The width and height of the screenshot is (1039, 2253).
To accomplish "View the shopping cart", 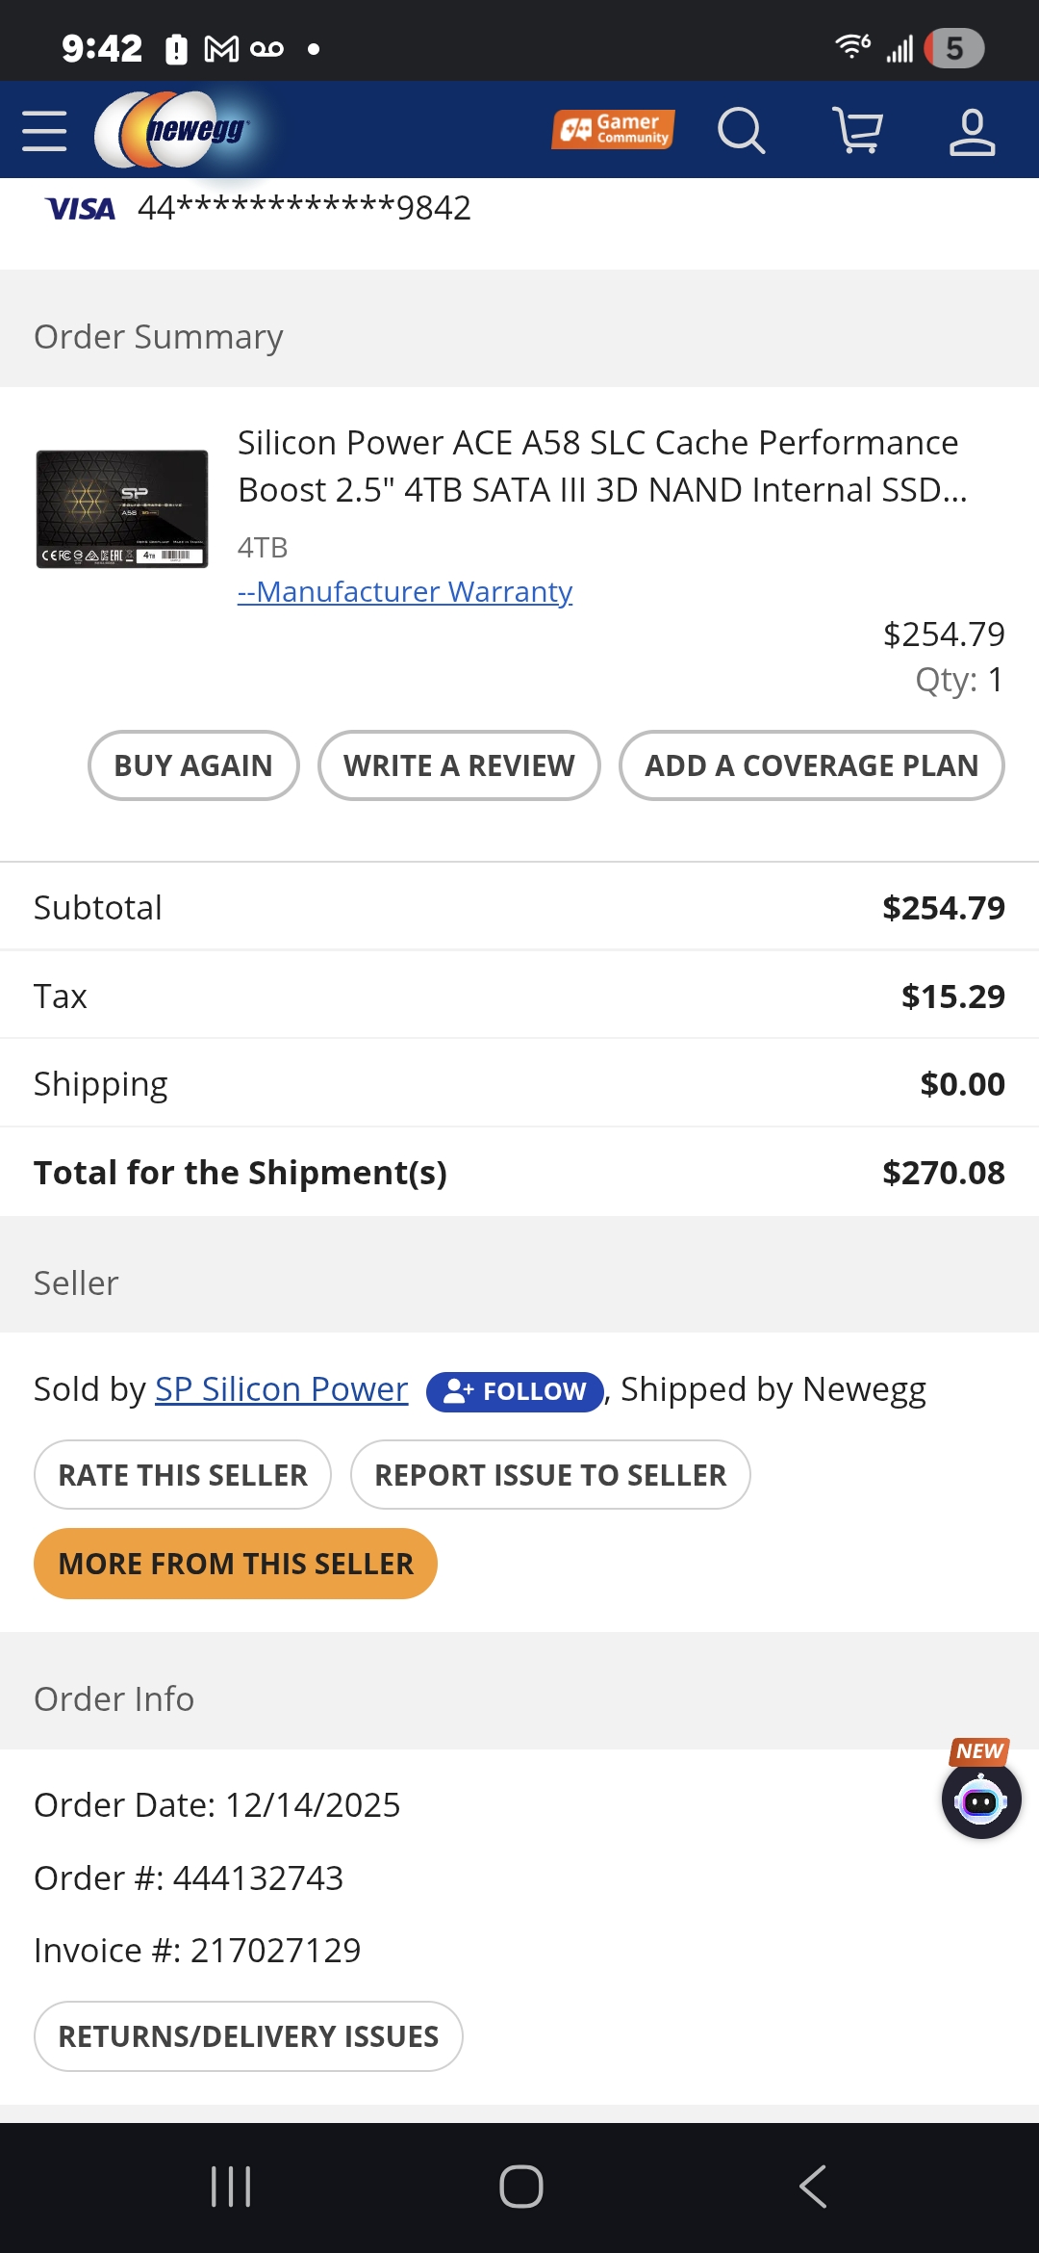I will pyautogui.click(x=856, y=131).
